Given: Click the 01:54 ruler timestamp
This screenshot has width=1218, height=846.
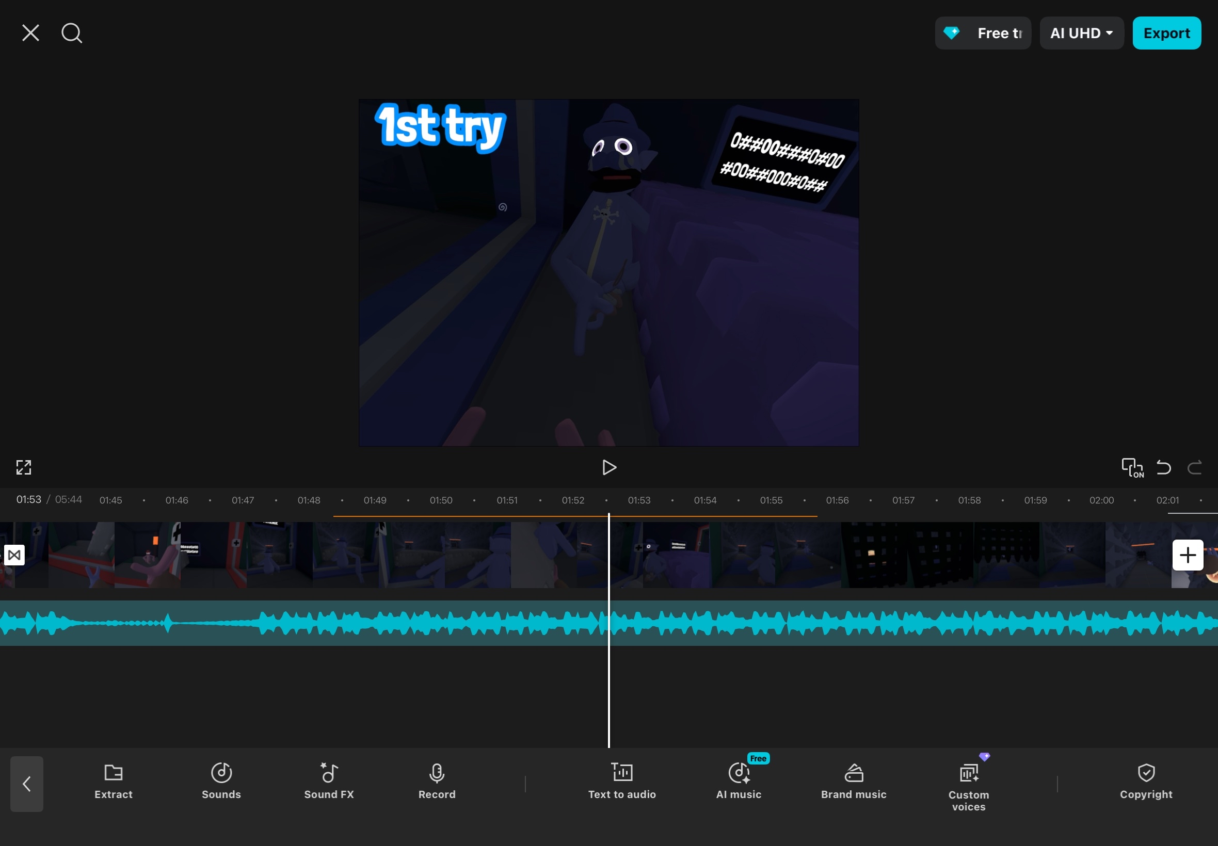Looking at the screenshot, I should (705, 500).
